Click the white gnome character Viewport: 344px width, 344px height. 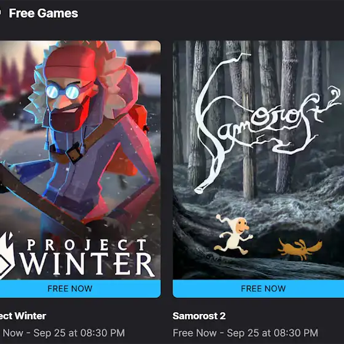coord(233,234)
